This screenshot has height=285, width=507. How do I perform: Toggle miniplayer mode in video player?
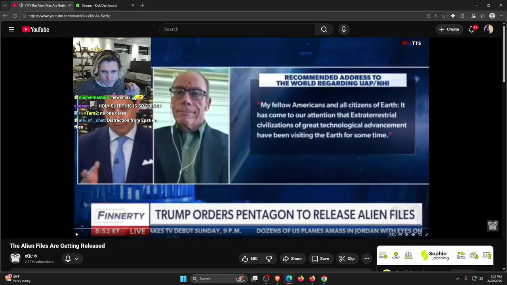(420, 234)
